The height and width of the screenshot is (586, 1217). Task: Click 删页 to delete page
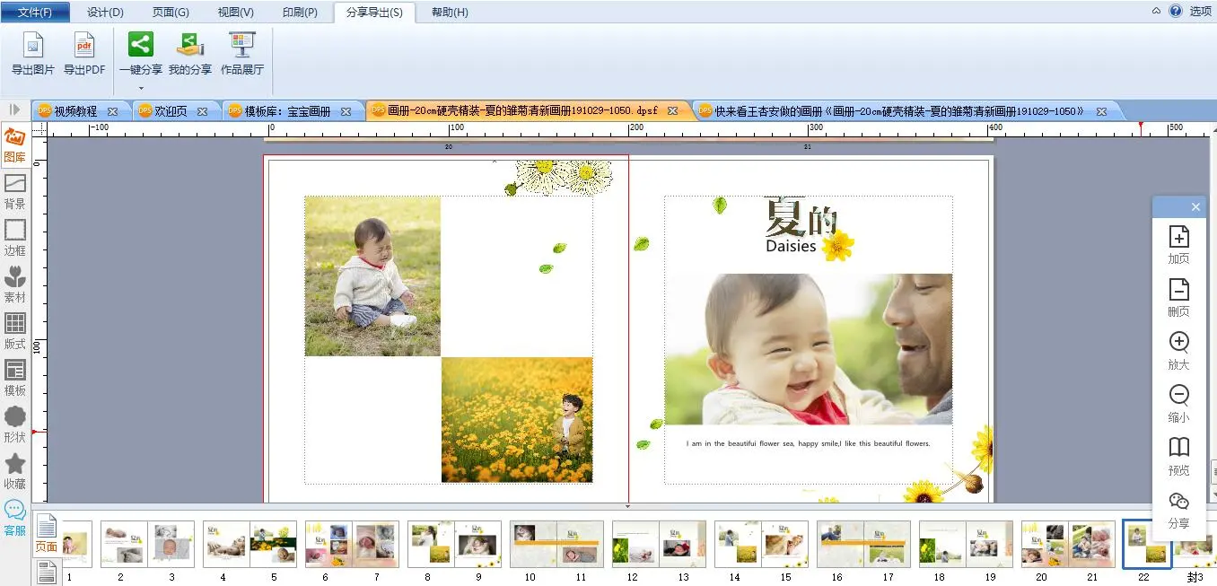1178,298
